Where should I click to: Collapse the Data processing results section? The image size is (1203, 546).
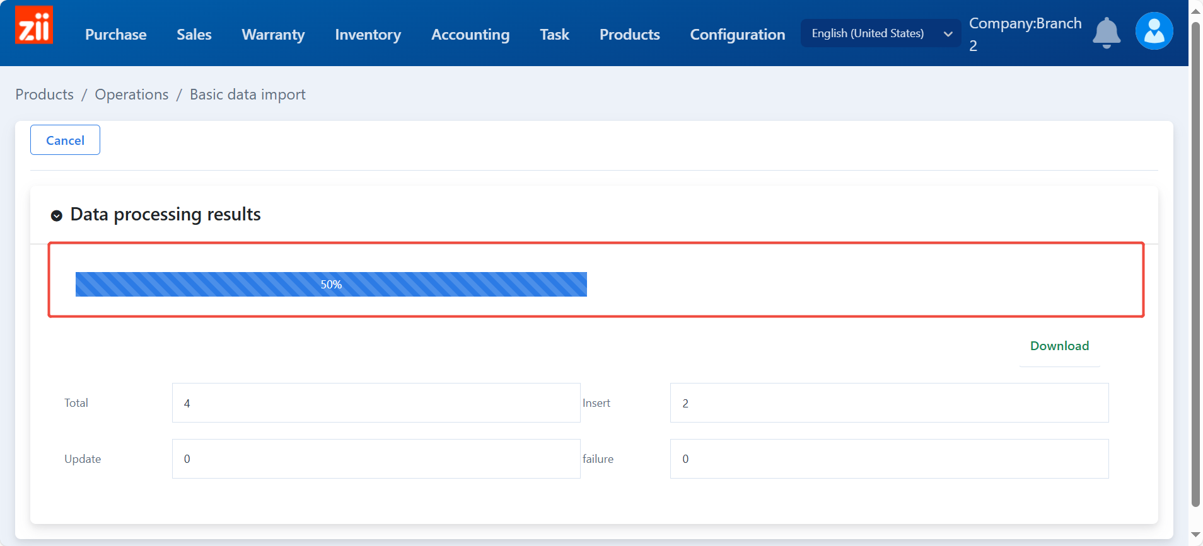pos(57,215)
